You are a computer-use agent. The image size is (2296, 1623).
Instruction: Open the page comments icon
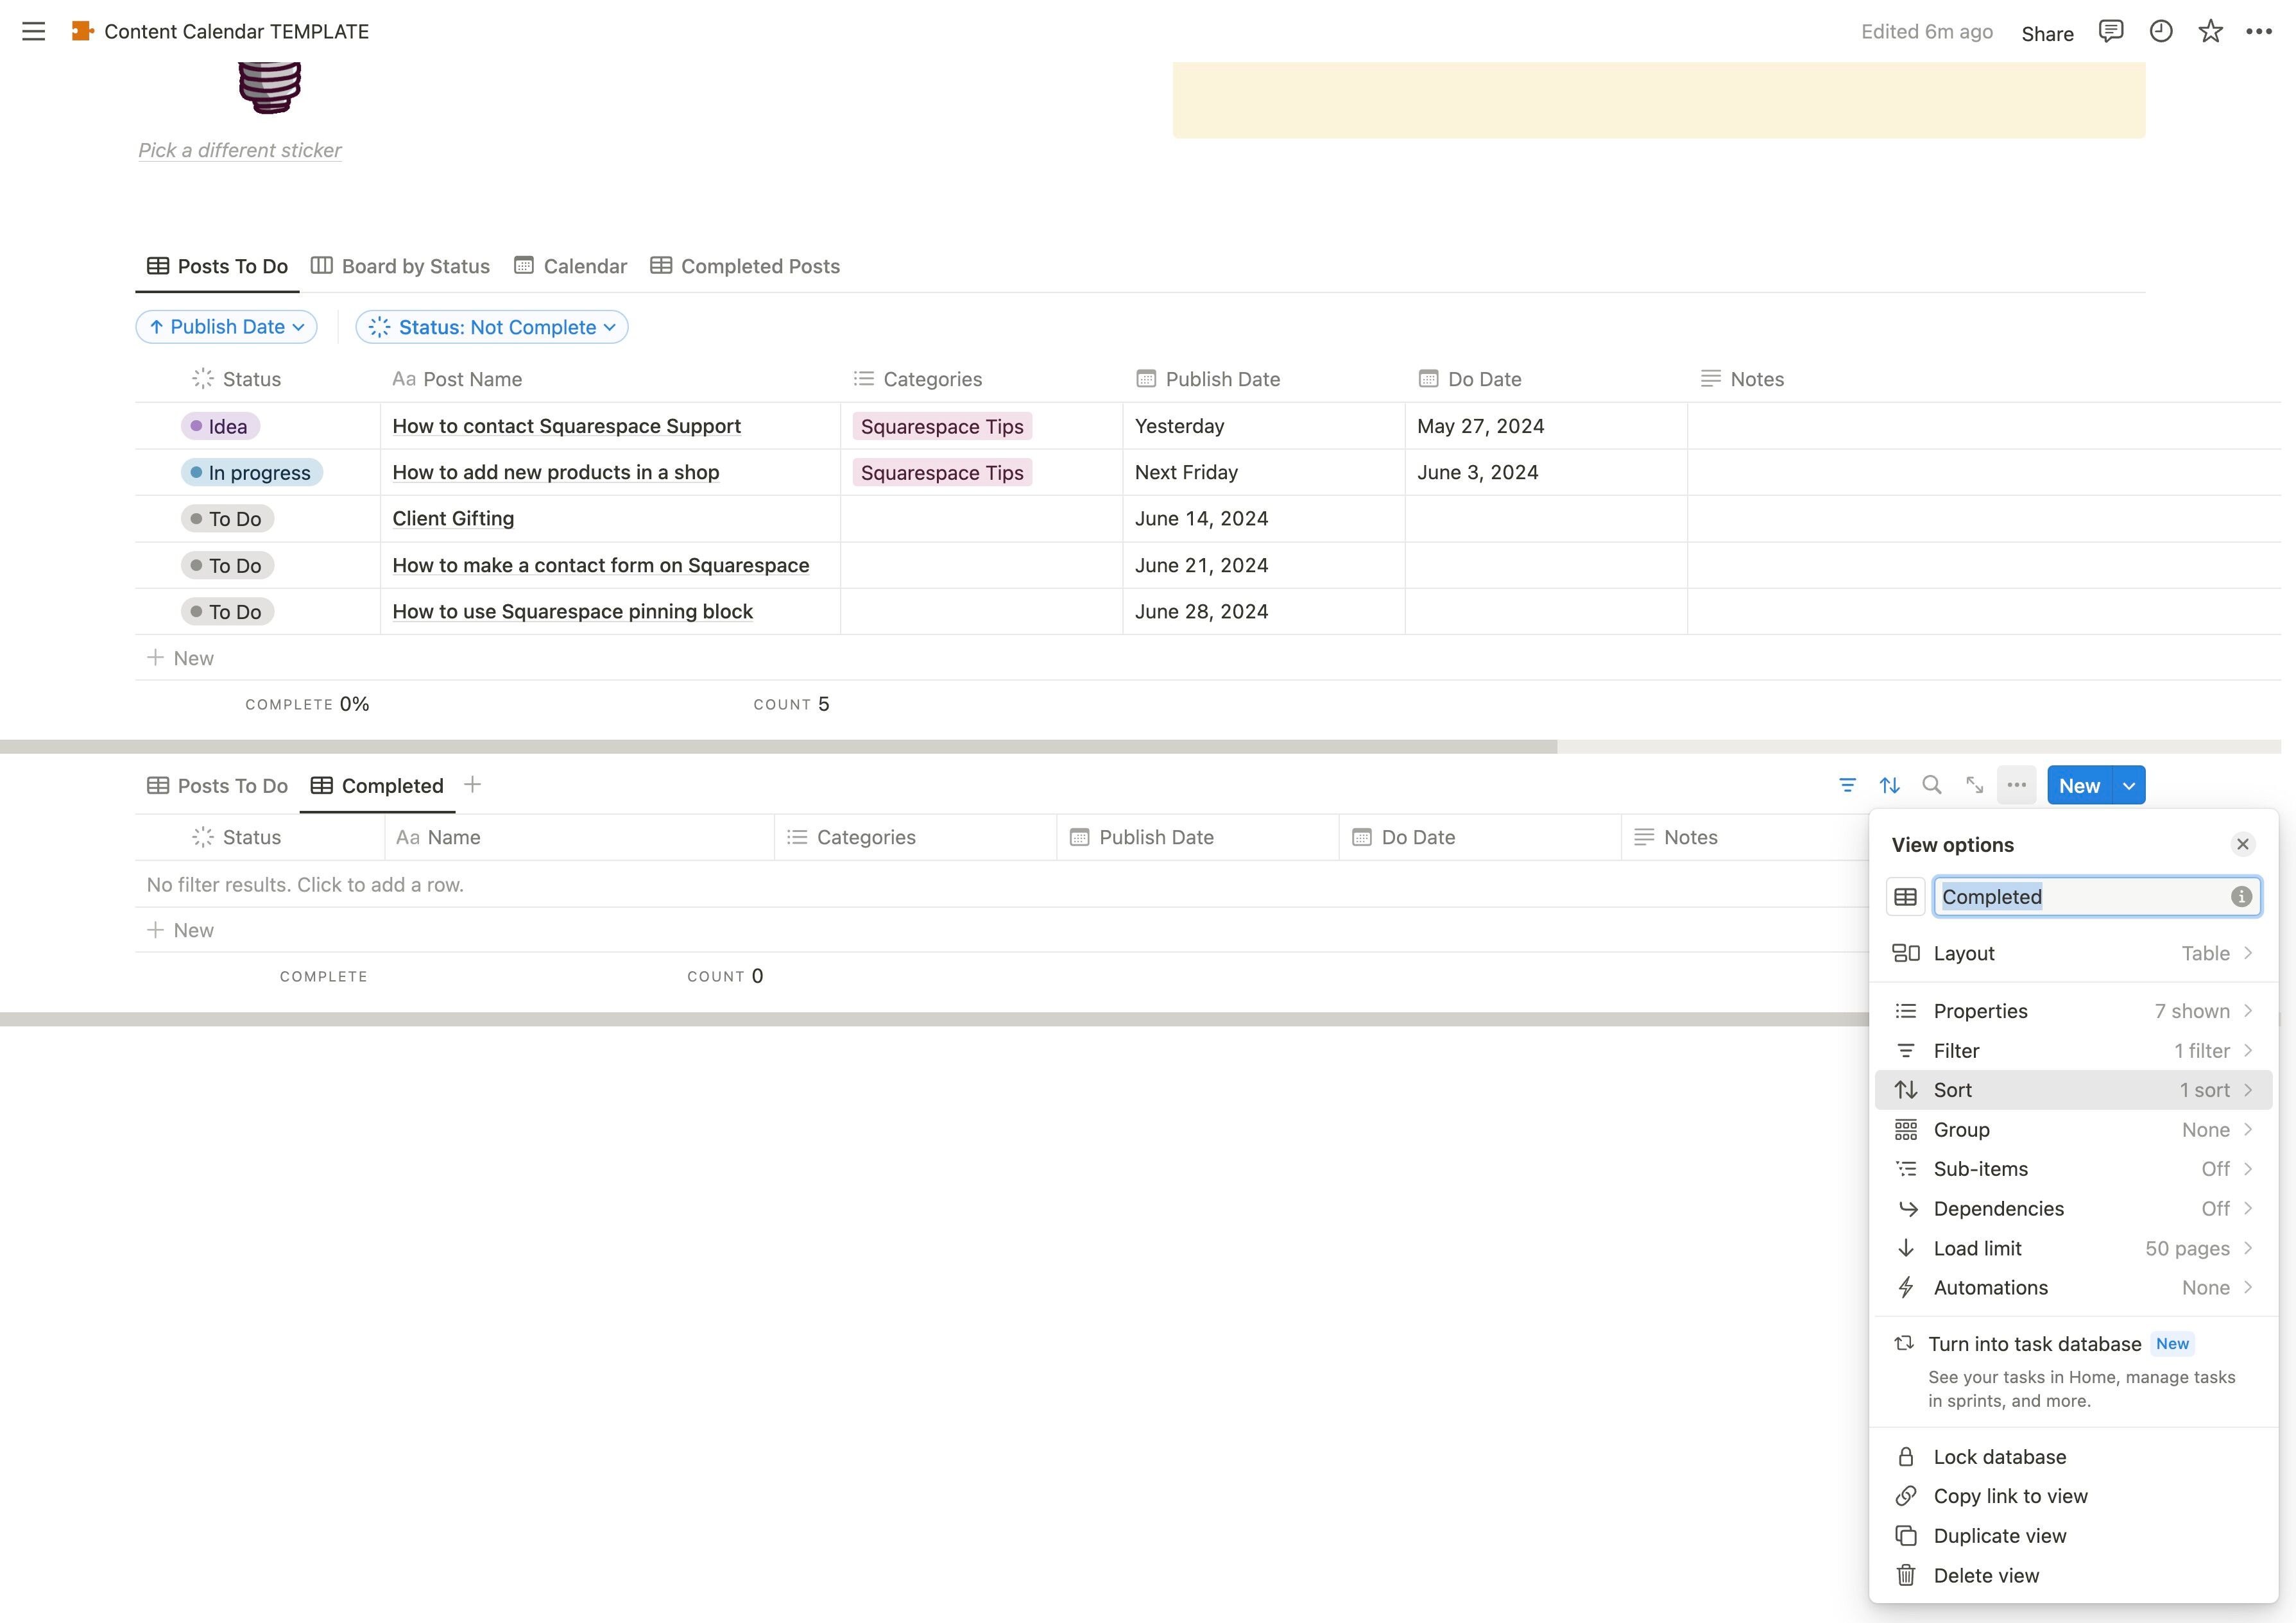click(x=2111, y=31)
